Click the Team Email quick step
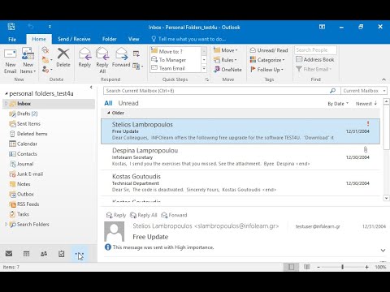Viewport: 390px width, 292px height. (175, 68)
